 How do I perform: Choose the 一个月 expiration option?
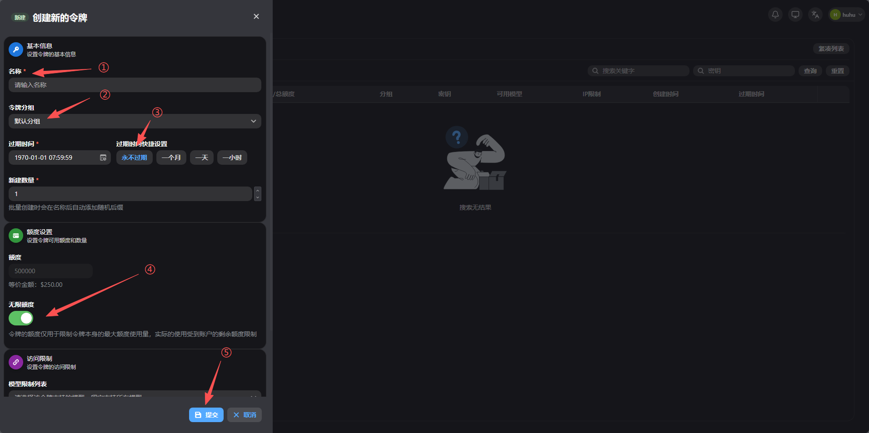click(171, 157)
